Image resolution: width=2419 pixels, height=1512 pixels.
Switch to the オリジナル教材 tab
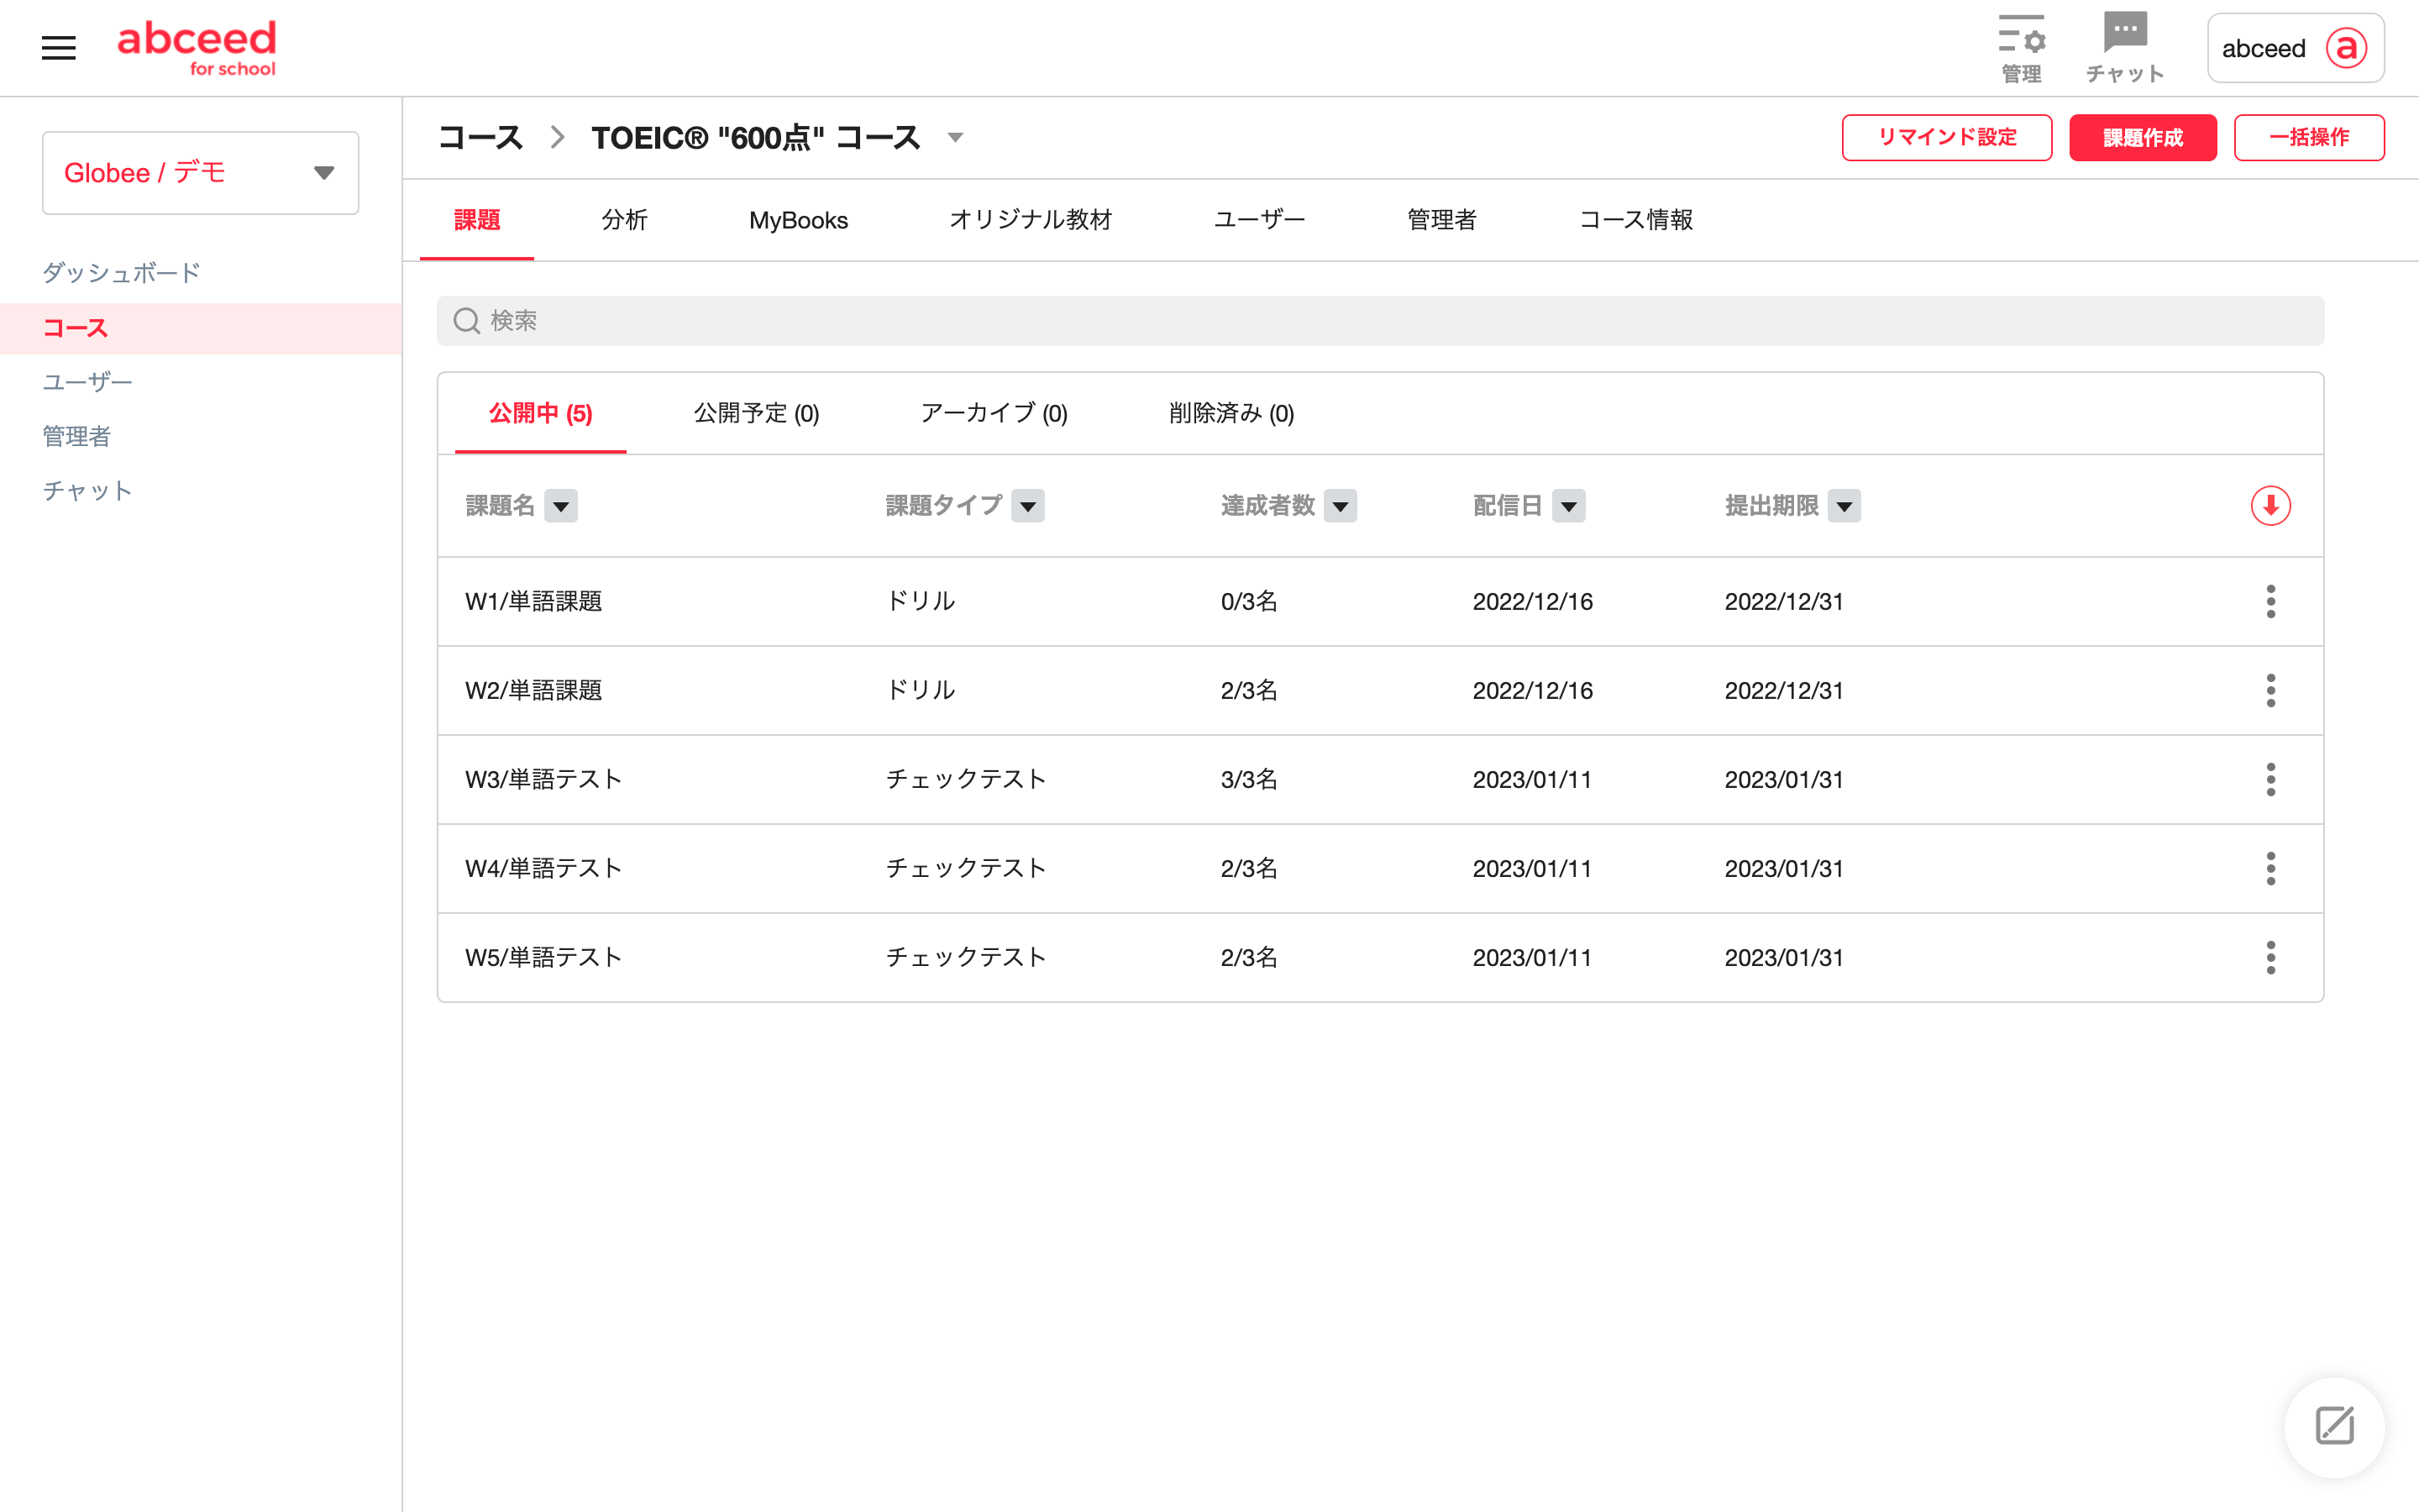click(x=1031, y=220)
